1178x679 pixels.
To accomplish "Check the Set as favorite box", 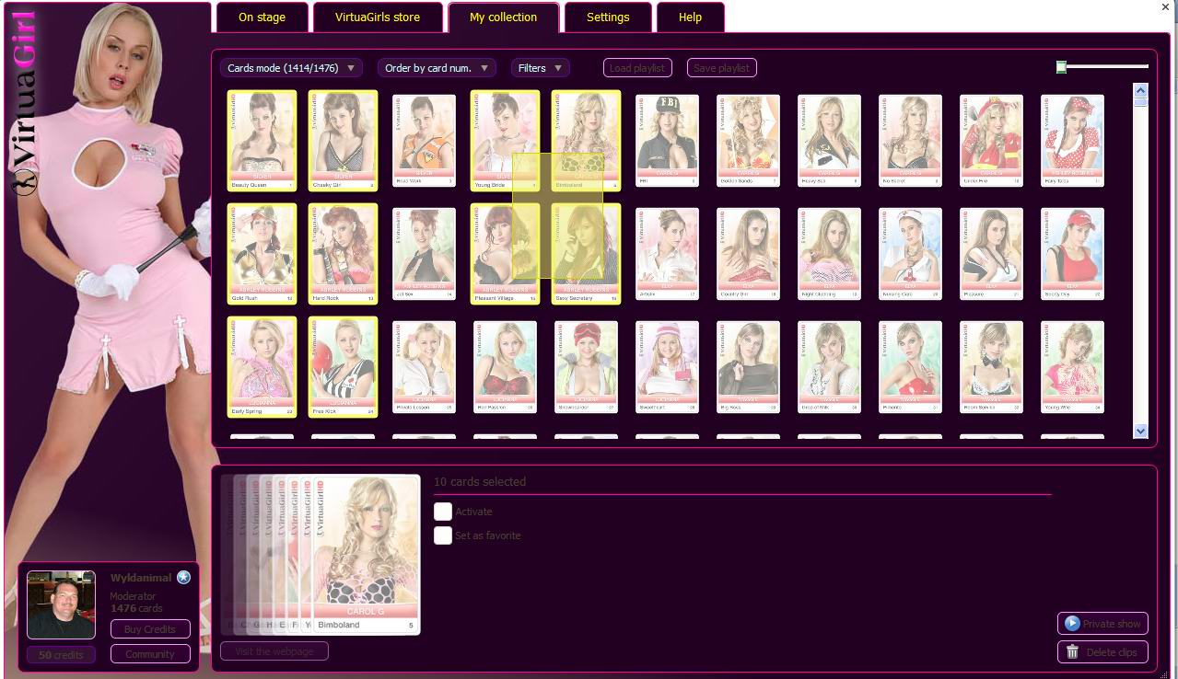I will [x=443, y=535].
